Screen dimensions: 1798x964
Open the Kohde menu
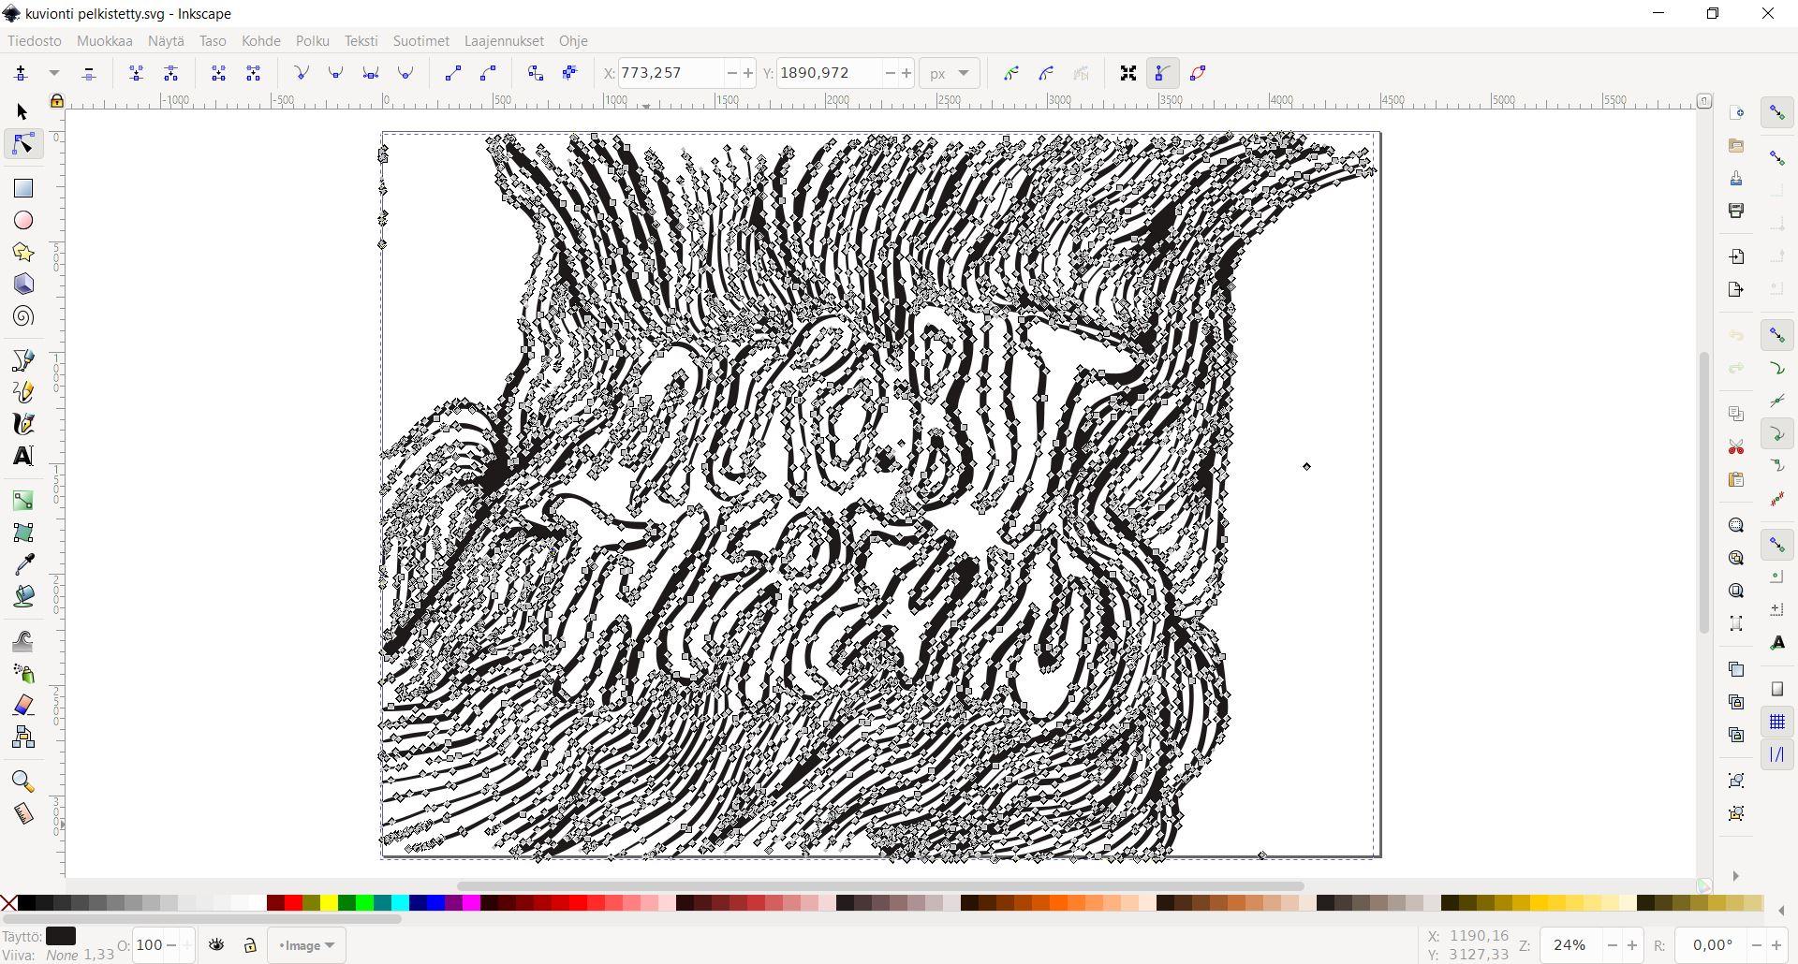260,41
